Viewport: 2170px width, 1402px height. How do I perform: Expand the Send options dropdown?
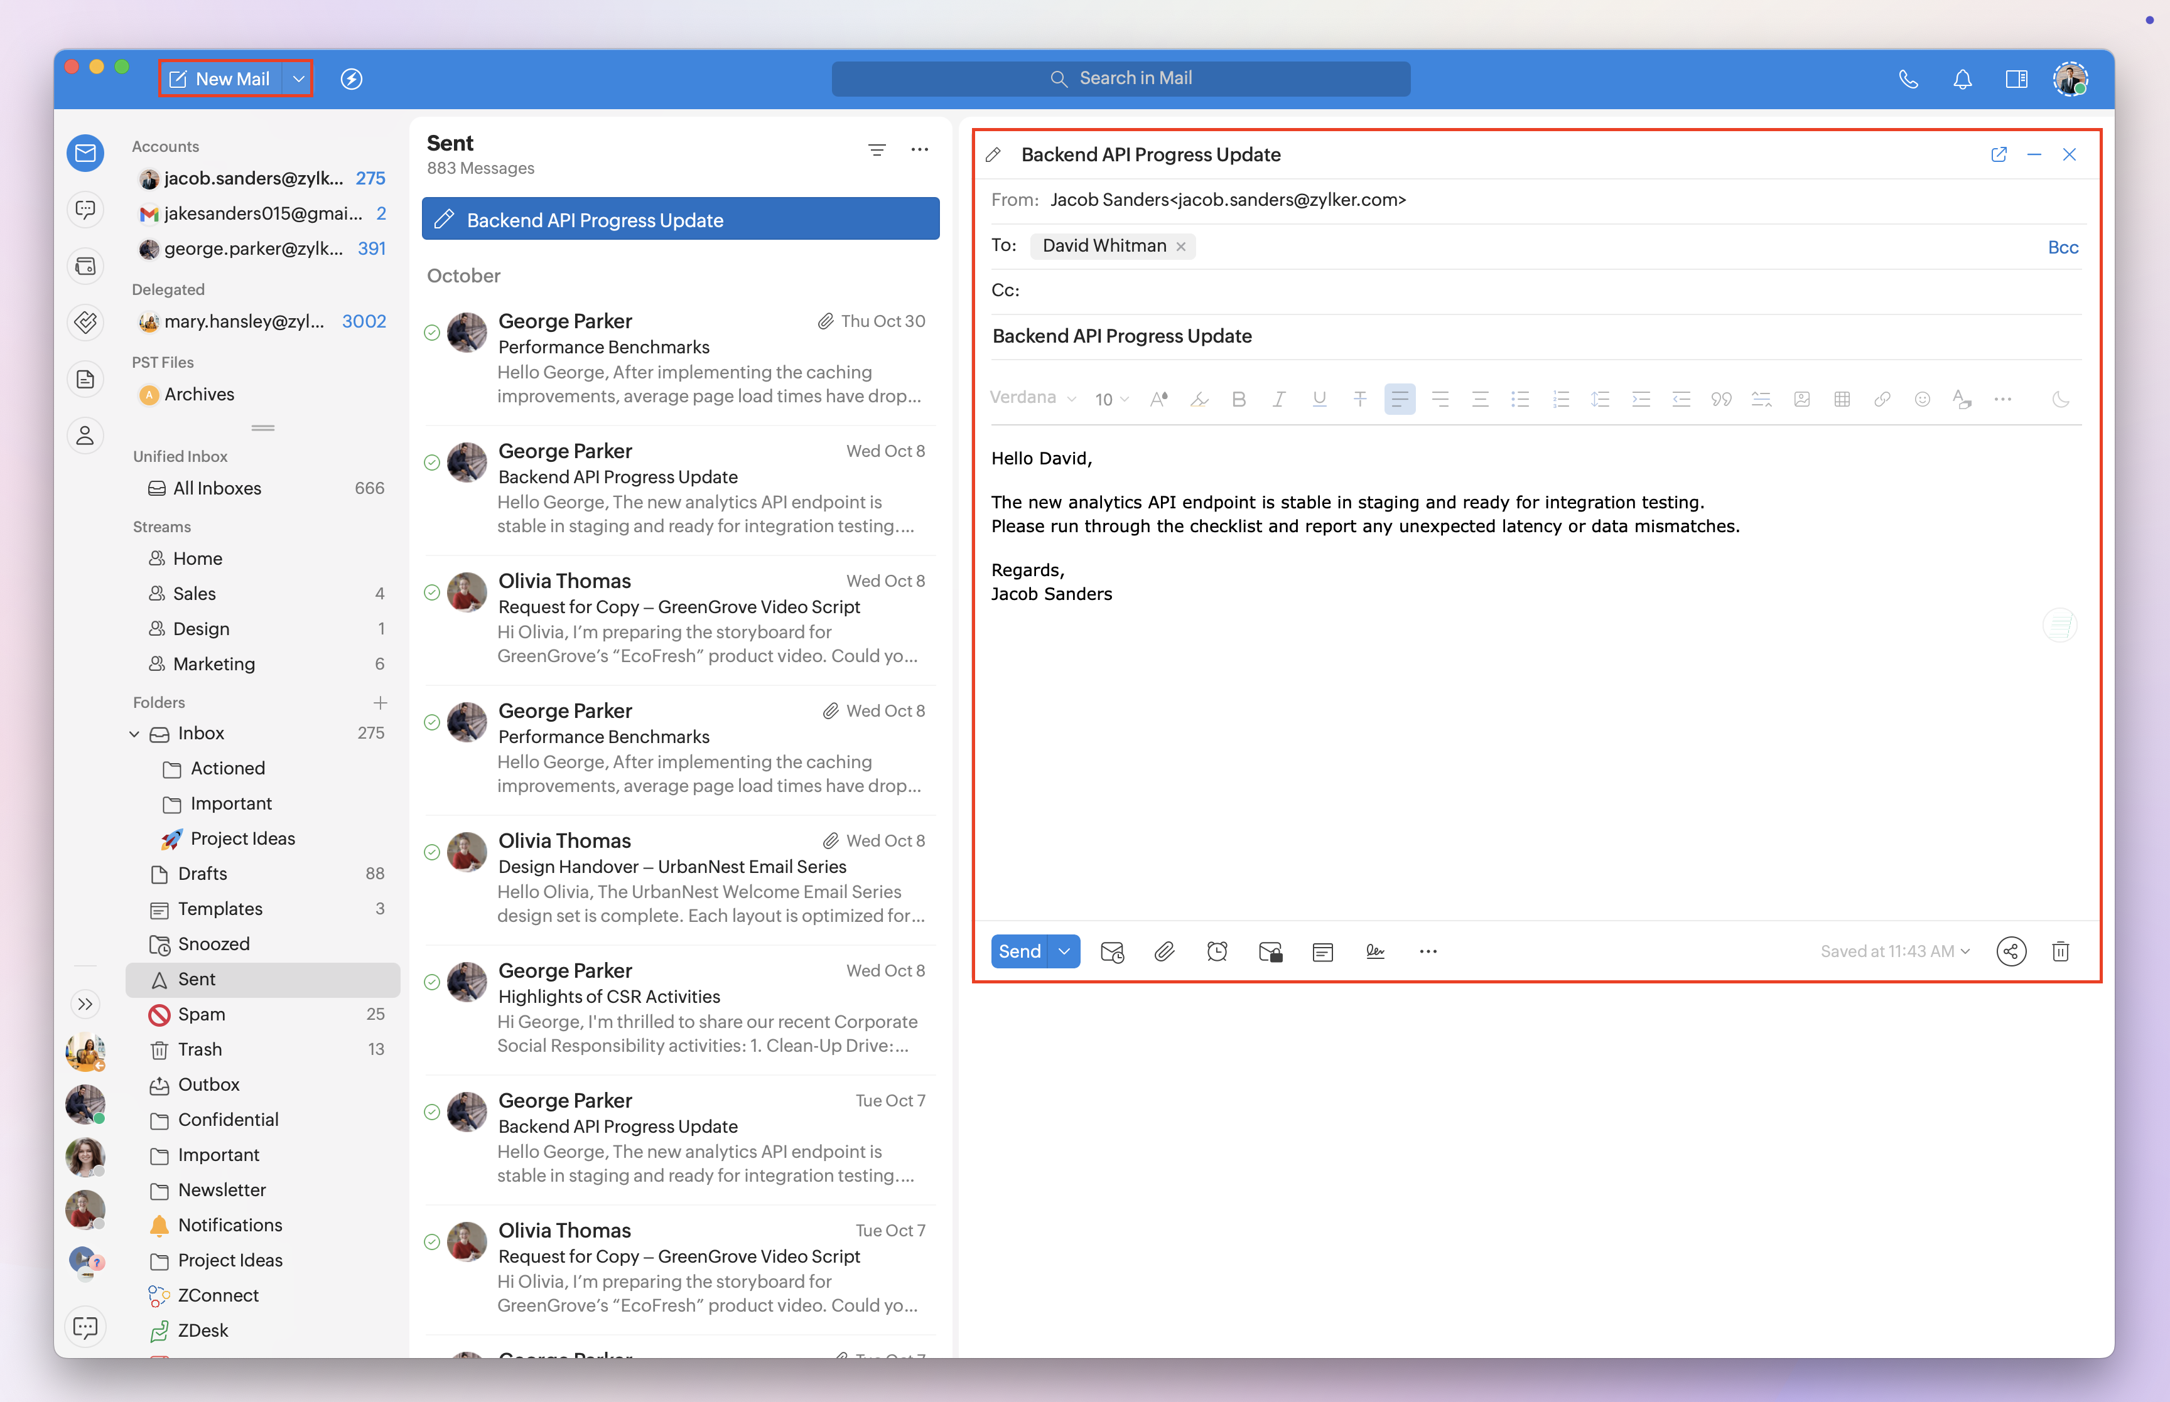tap(1064, 951)
